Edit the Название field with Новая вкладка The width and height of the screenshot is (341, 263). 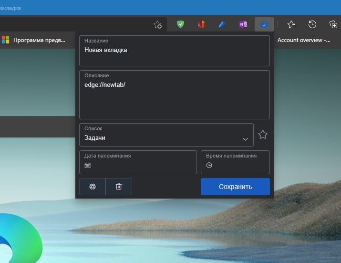click(x=175, y=51)
